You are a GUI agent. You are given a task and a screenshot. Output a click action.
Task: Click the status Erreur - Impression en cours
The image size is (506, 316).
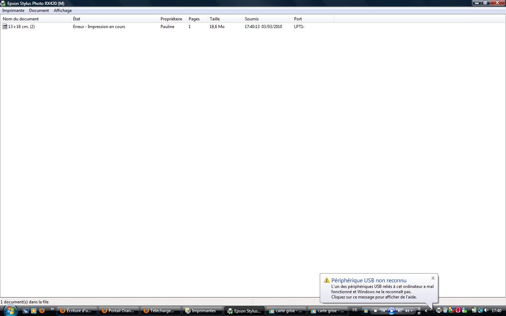(99, 27)
